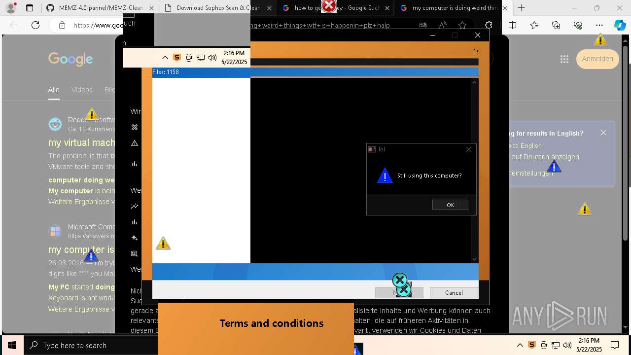
Task: Open the Windows Start menu
Action: [12, 345]
